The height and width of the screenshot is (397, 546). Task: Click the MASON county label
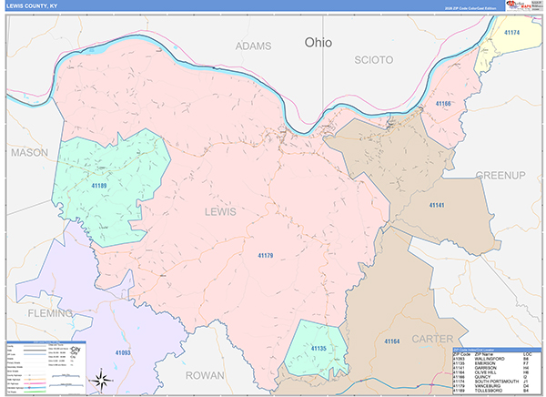click(x=30, y=152)
